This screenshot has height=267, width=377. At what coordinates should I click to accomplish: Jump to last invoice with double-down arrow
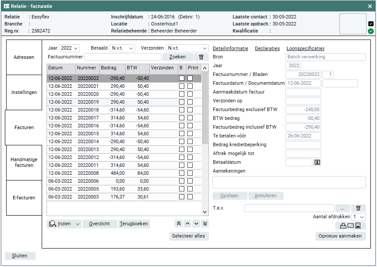tap(205, 224)
